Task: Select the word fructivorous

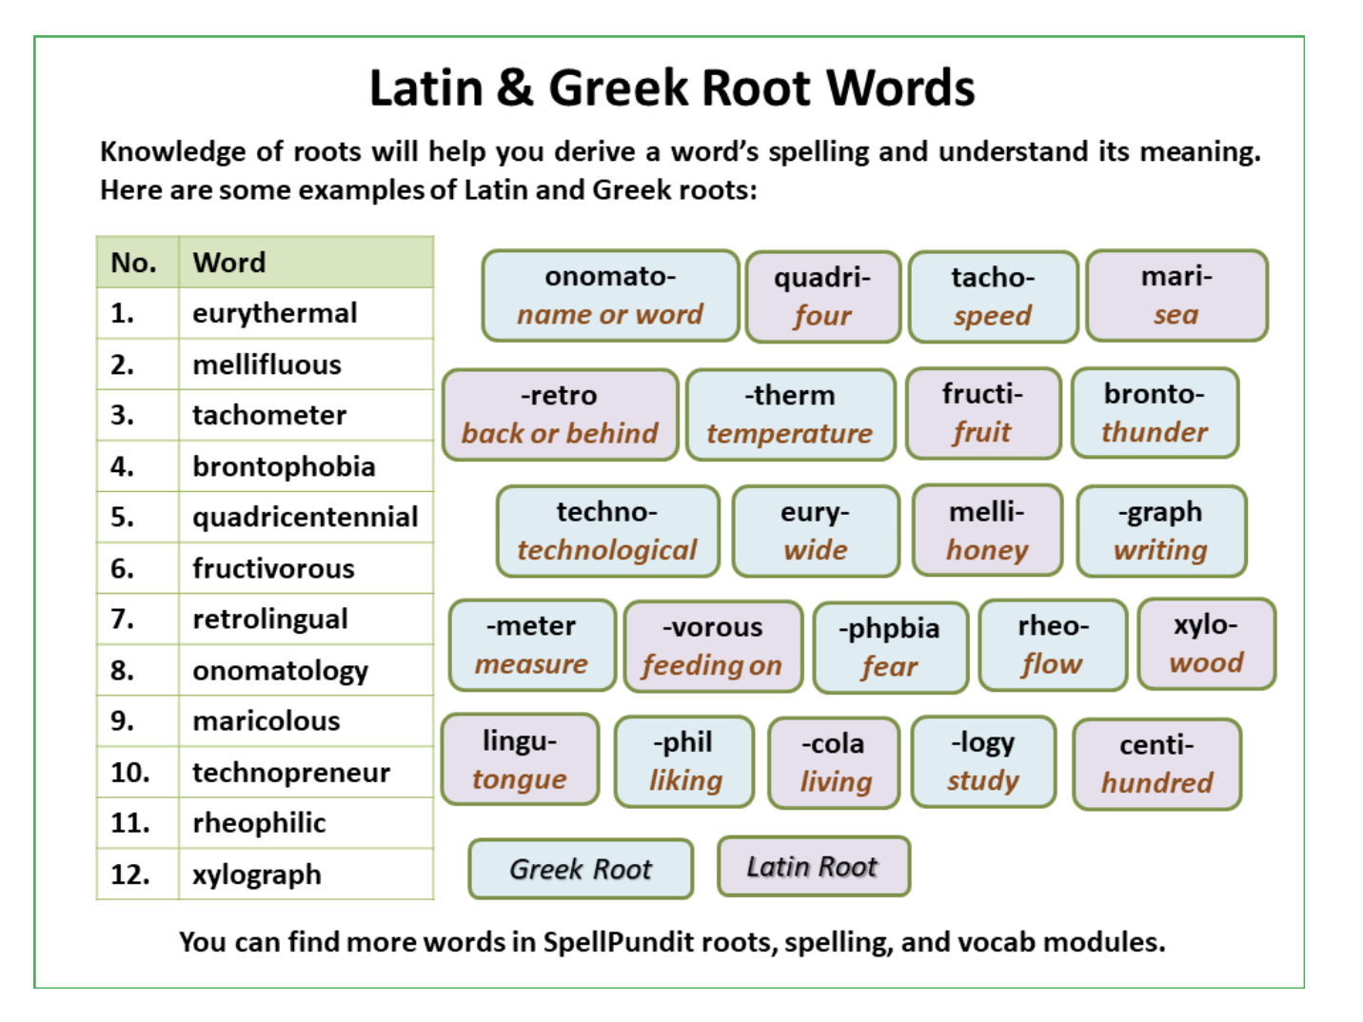Action: [273, 568]
